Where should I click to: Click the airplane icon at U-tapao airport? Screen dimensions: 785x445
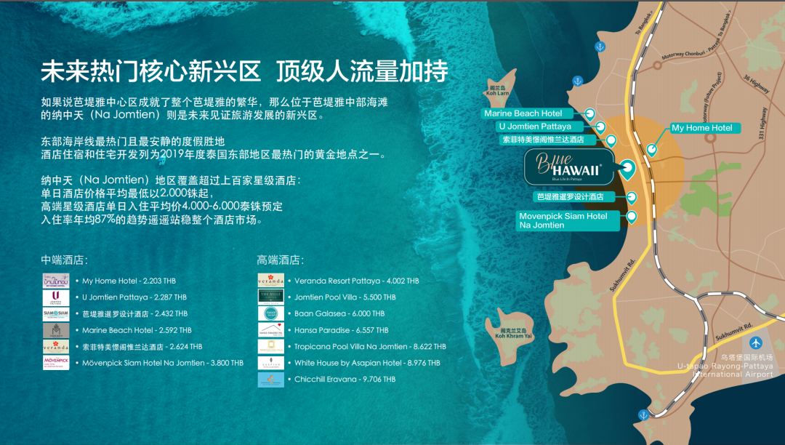[x=755, y=343]
